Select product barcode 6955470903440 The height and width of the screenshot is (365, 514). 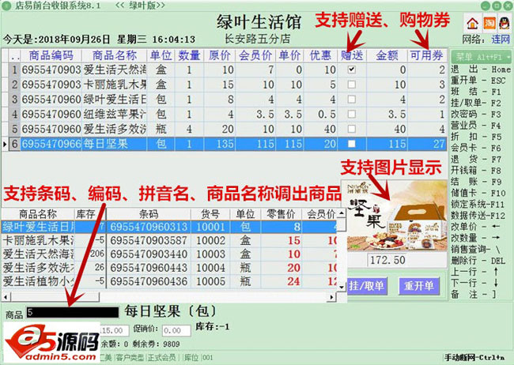point(149,254)
